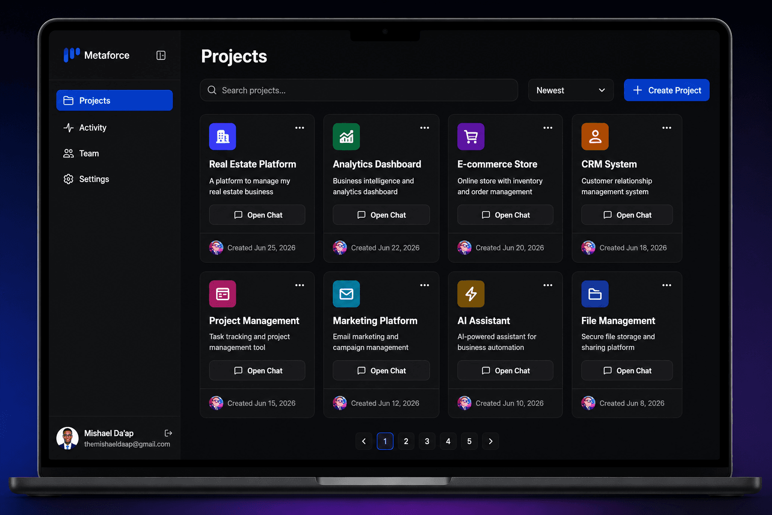772x515 pixels.
Task: Open more options on Real Estate Platform
Action: (300, 128)
